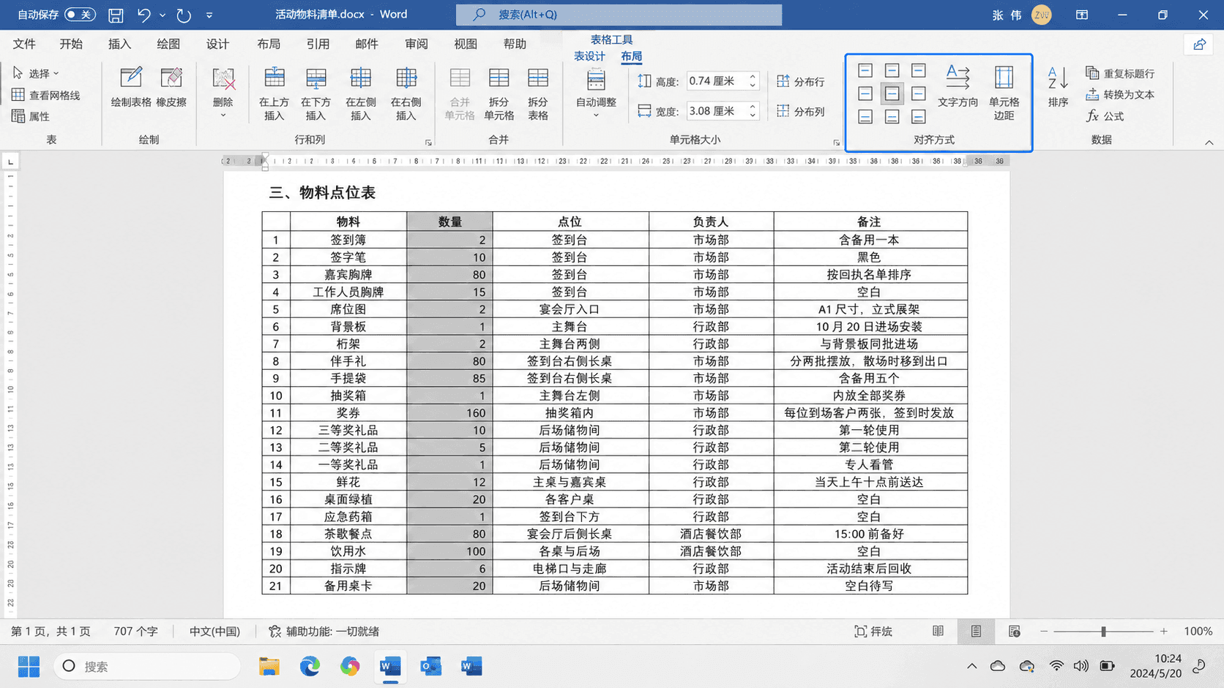This screenshot has width=1224, height=688.
Task: Toggle the 自动保存 autosave switch
Action: pyautogui.click(x=80, y=15)
